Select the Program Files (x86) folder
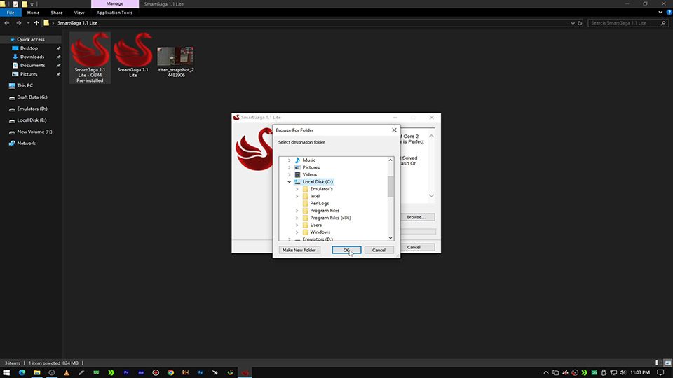The width and height of the screenshot is (673, 378). coord(330,218)
